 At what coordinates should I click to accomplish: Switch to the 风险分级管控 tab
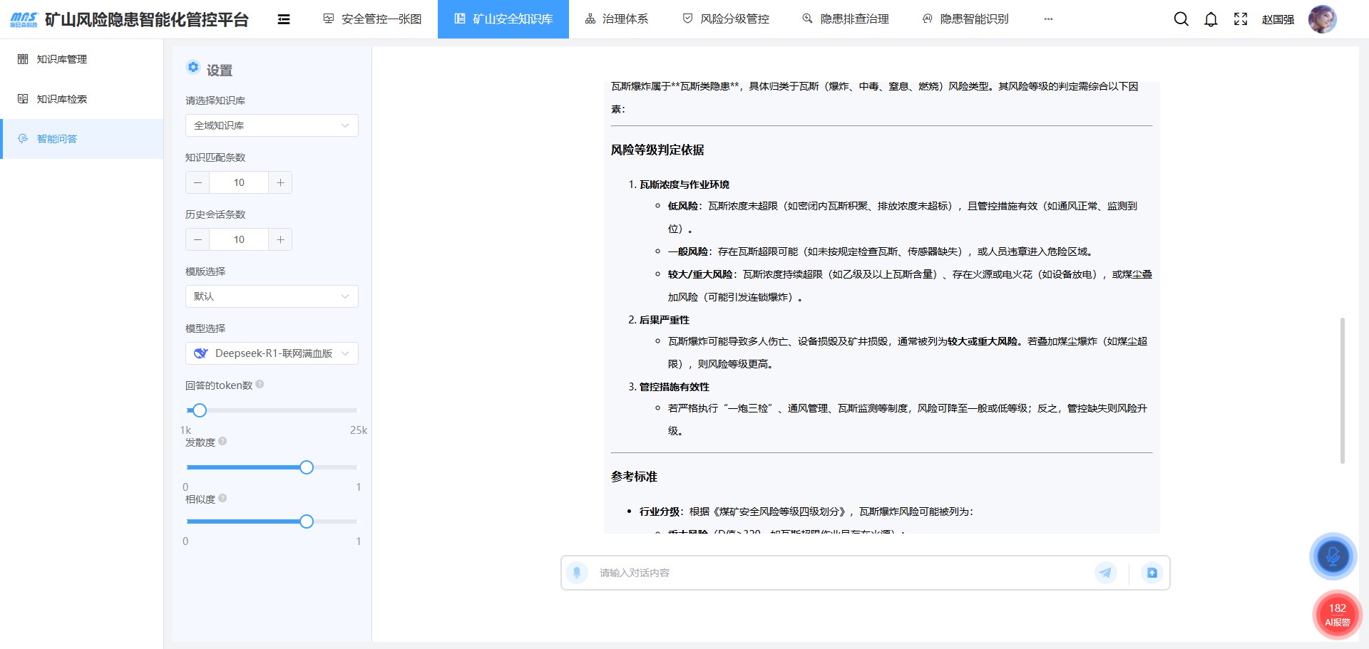(726, 19)
